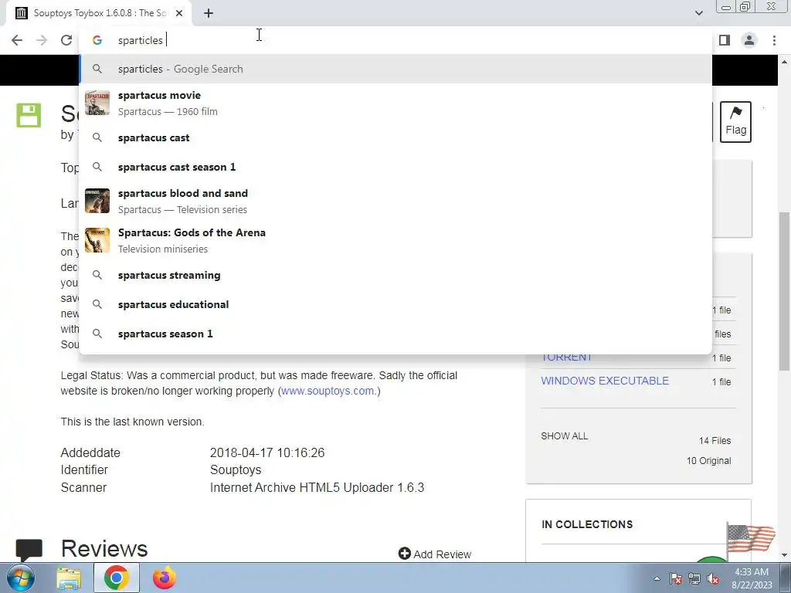The height and width of the screenshot is (593, 791).
Task: Click the '10 Original' text
Action: pos(709,461)
